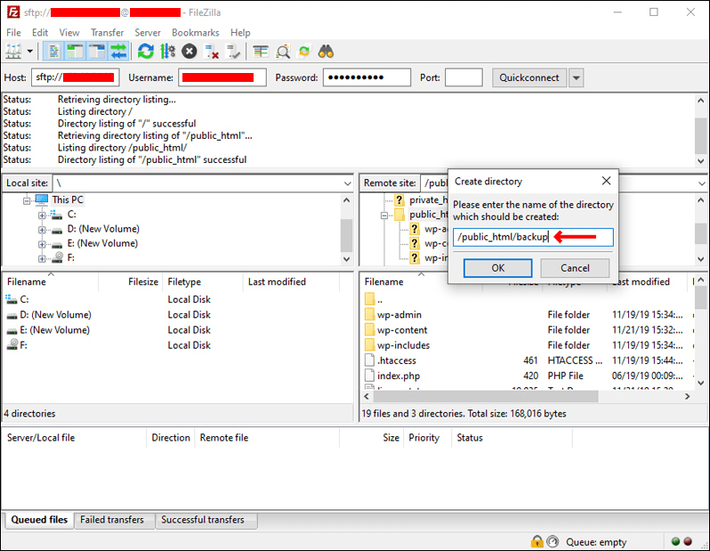Open the Edit menu

point(40,33)
